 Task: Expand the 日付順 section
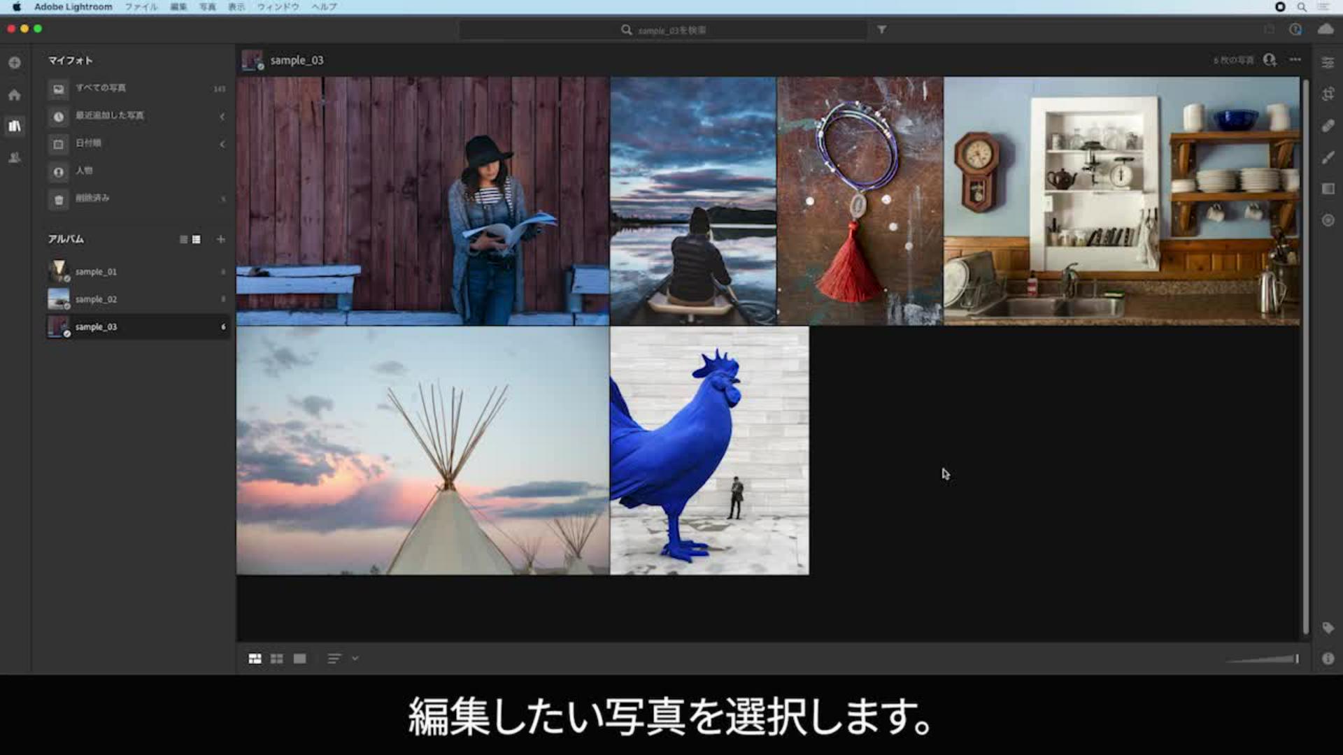coord(222,144)
